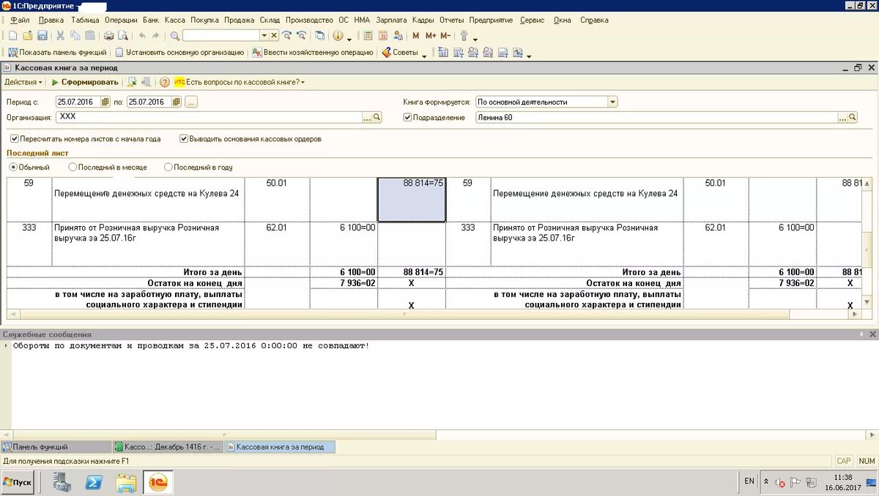Open calendar picker for period start date
Screen dimensions: 879x496
point(105,102)
